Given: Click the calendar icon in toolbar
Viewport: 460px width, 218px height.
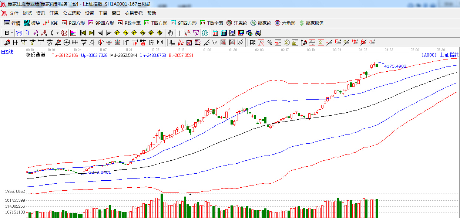Looking at the screenshot, I should [x=215, y=33].
